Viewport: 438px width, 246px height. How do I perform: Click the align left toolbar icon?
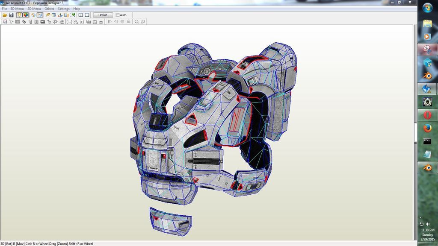110,22
